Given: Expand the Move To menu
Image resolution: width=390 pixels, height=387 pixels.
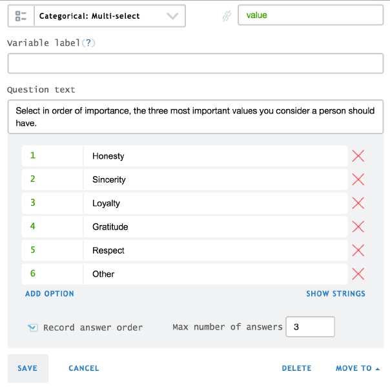Looking at the screenshot, I should tap(358, 368).
